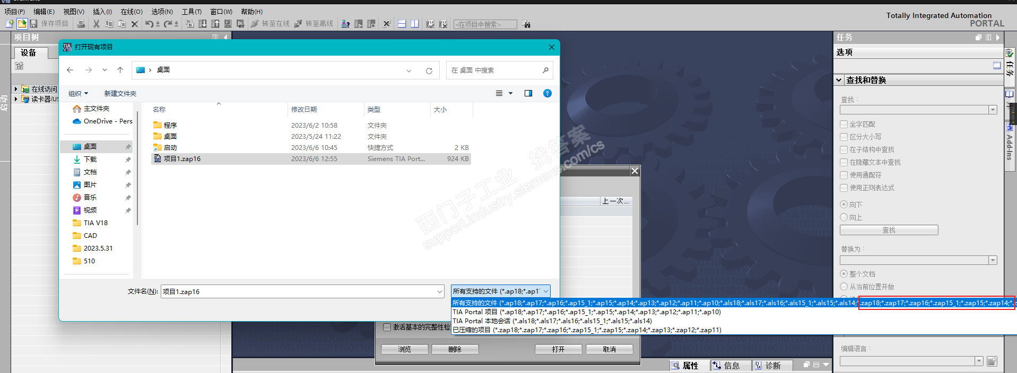This screenshot has height=373, width=1017.
Task: Expand the 在线访问 tree node
Action: (x=16, y=89)
